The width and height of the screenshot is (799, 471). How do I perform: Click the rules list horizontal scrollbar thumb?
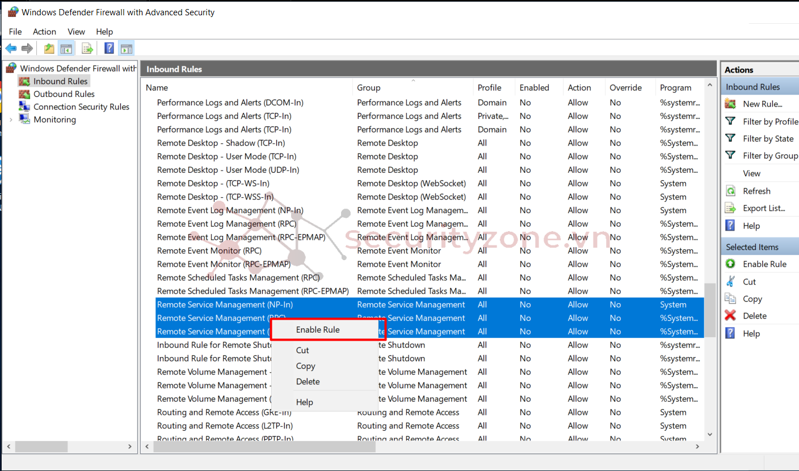(264, 447)
